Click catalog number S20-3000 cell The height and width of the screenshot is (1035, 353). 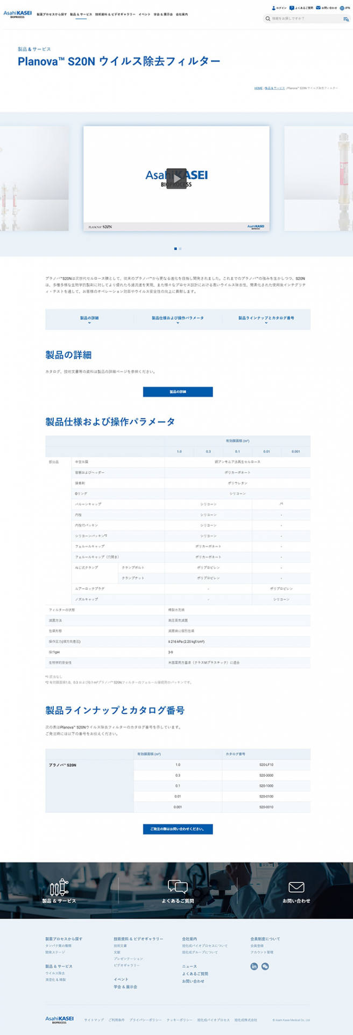(266, 775)
